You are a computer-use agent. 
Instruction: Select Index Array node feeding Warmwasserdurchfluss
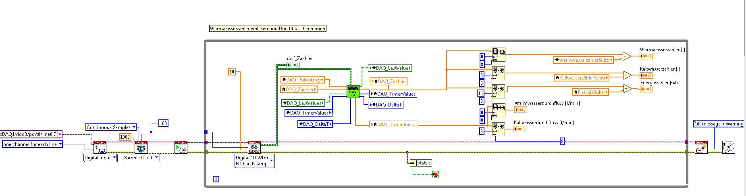click(x=499, y=111)
